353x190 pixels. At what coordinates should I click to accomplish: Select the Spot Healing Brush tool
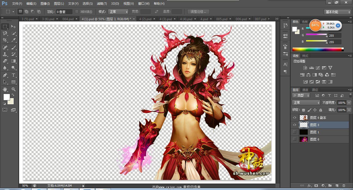(5, 47)
